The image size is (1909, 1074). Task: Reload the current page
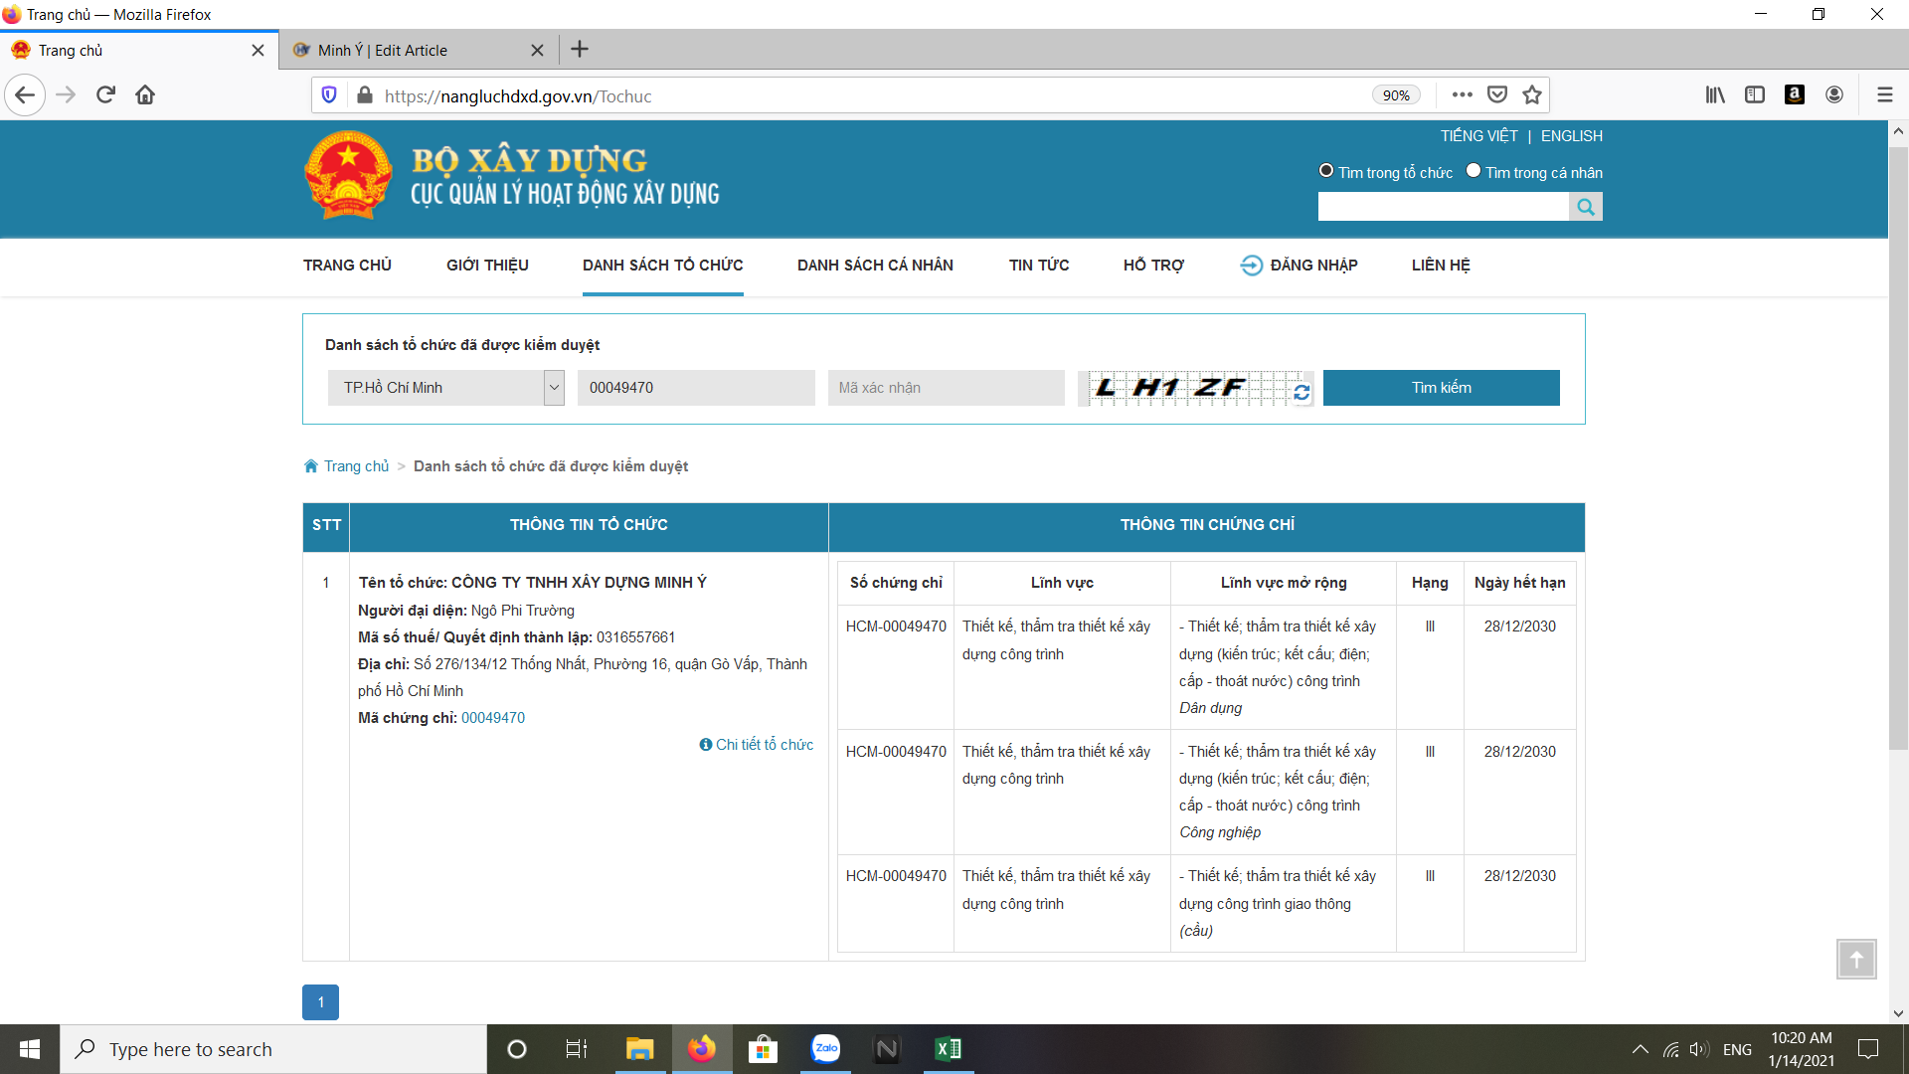105,95
